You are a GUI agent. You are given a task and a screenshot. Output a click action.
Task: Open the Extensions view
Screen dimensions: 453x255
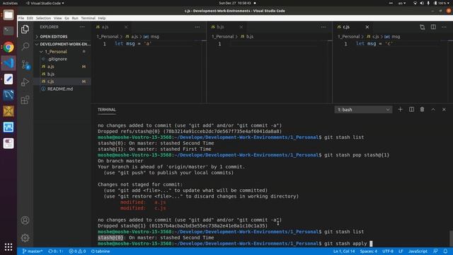[25, 100]
